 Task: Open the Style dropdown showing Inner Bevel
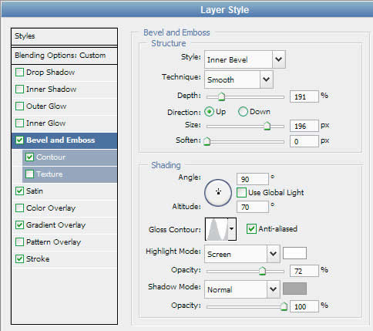tap(245, 59)
